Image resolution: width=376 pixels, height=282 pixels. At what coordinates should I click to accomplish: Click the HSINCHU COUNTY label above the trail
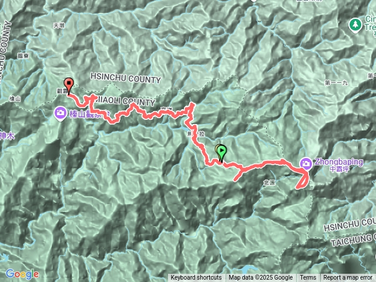click(125, 78)
